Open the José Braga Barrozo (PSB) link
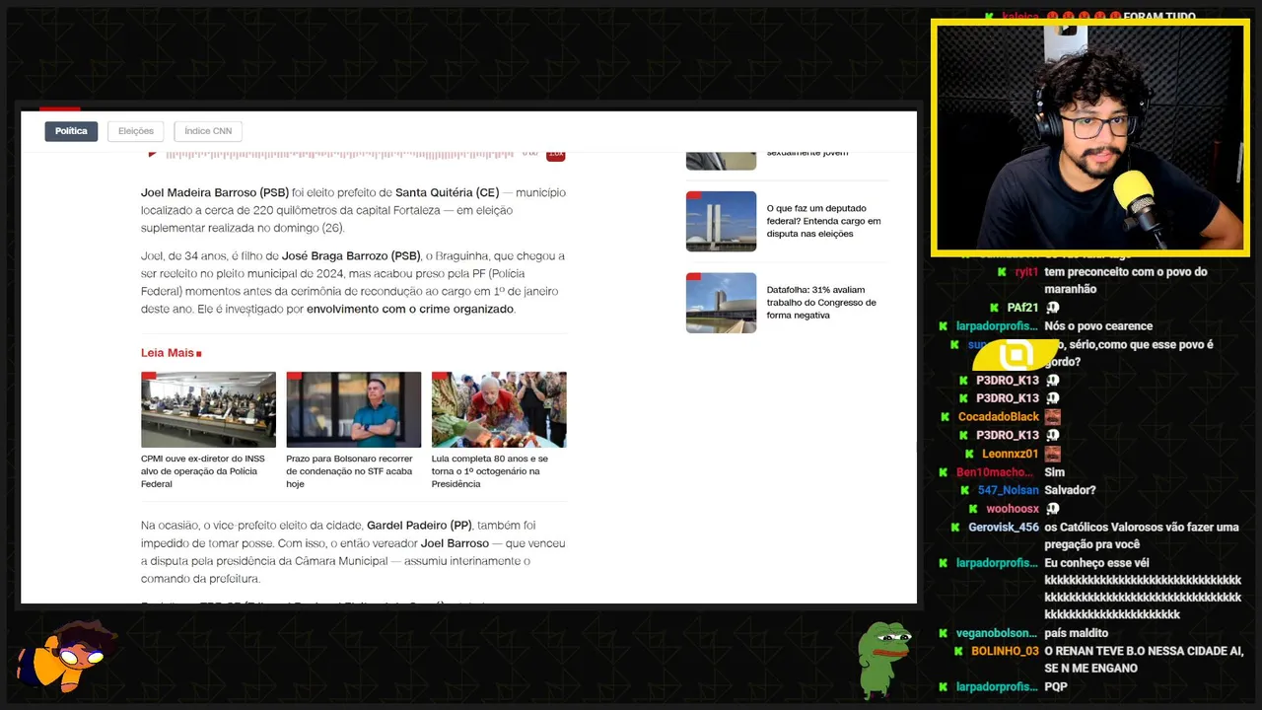The image size is (1262, 710). (x=351, y=256)
